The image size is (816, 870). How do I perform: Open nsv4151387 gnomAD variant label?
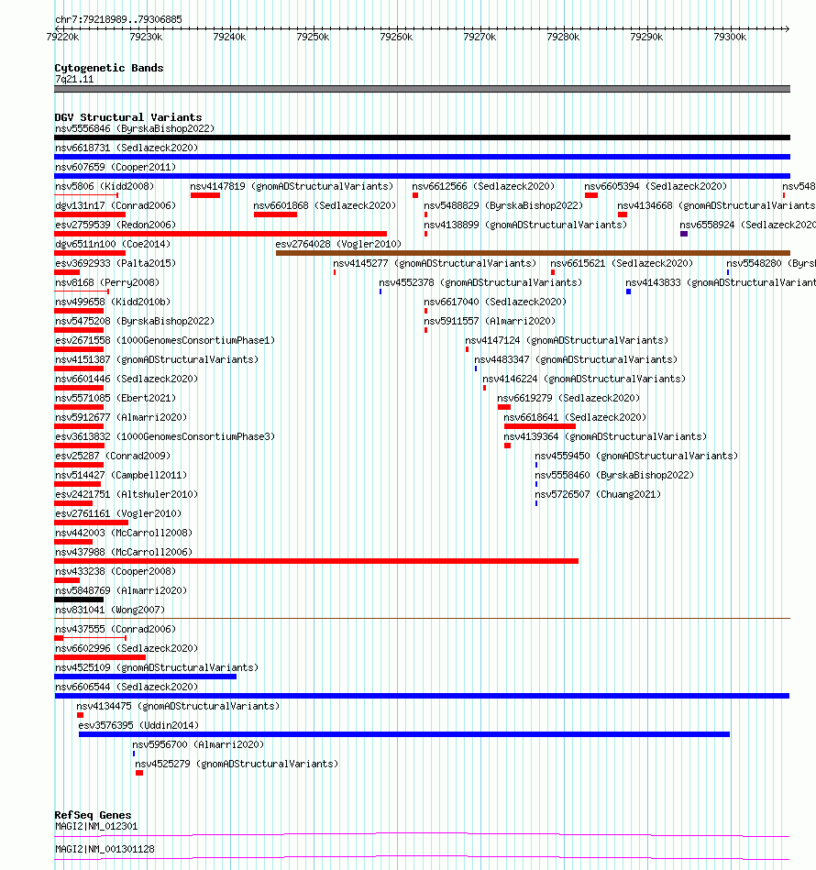point(157,359)
